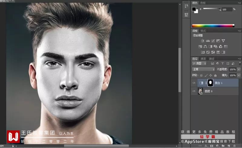
Task: Open the 不透明度 opacity slider arrow
Action: pos(239,69)
